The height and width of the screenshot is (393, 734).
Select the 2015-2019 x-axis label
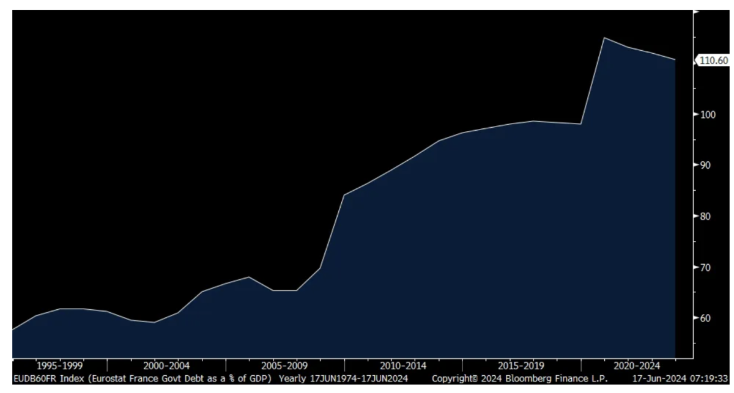(522, 366)
